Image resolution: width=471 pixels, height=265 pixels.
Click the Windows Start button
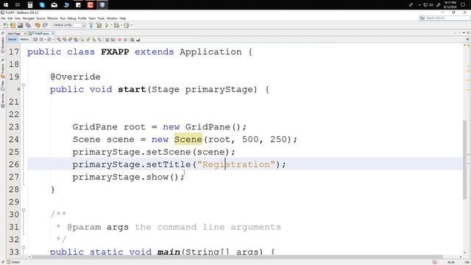tap(6, 5)
